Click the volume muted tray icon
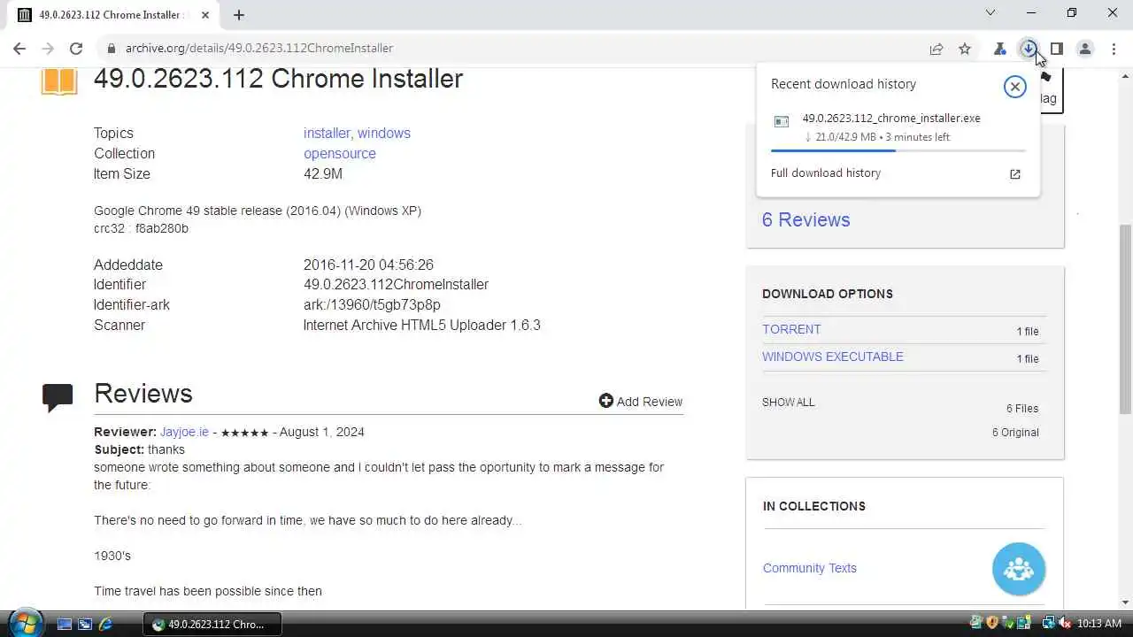Viewport: 1133px width, 637px height. tap(1065, 623)
